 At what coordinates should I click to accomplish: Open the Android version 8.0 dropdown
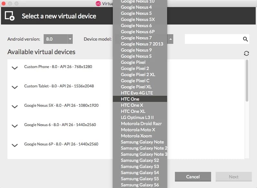(58, 39)
